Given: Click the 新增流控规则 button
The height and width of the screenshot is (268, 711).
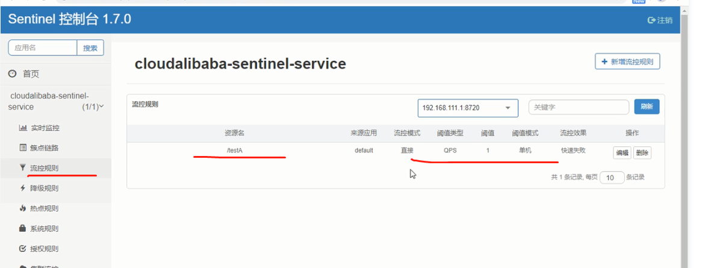Looking at the screenshot, I should [627, 61].
